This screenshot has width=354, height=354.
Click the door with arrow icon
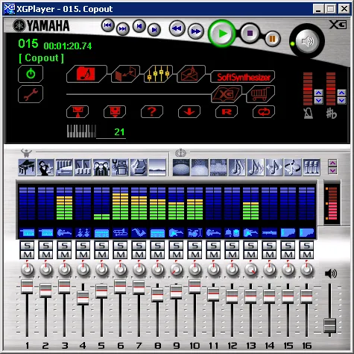(126, 74)
